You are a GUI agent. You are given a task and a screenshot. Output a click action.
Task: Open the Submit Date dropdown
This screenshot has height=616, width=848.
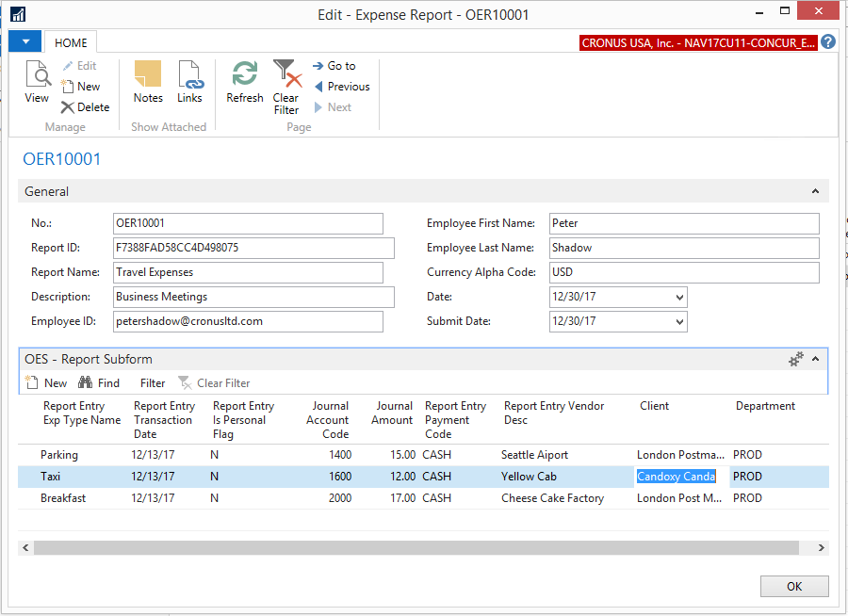pos(679,322)
